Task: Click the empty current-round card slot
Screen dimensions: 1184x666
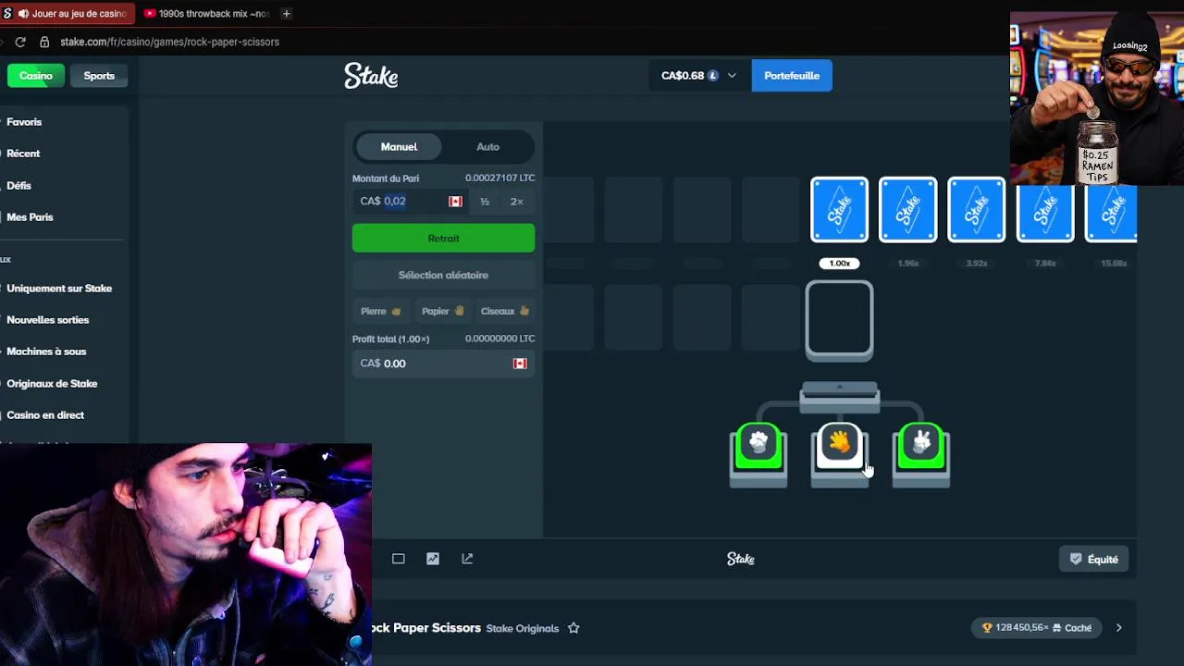Action: tap(839, 320)
